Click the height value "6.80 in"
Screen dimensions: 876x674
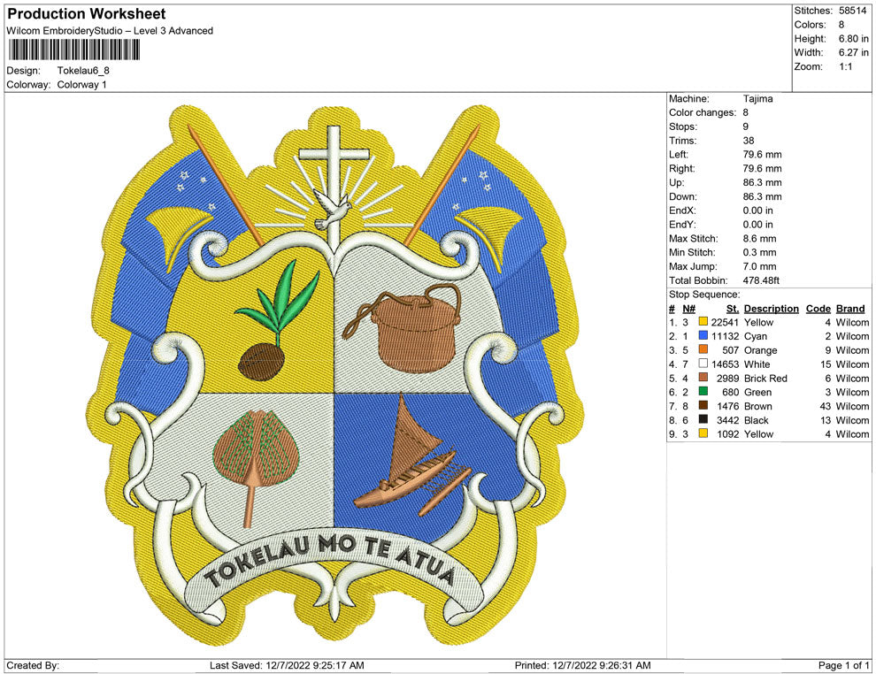(x=853, y=39)
